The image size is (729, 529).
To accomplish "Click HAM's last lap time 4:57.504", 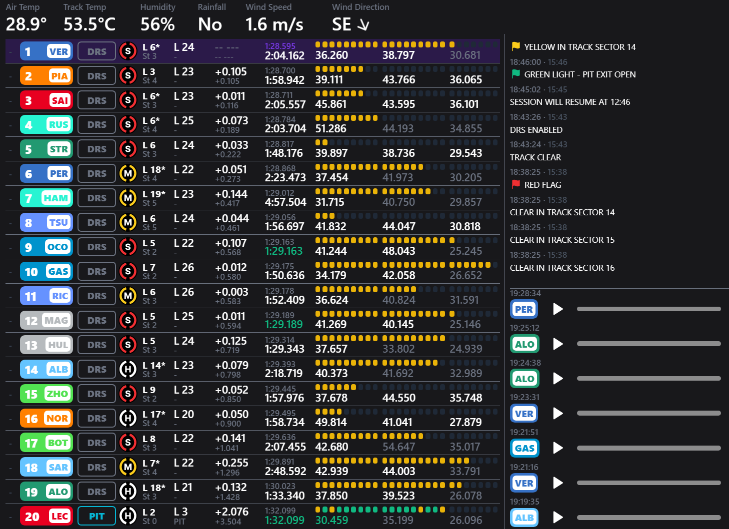I will coord(285,202).
